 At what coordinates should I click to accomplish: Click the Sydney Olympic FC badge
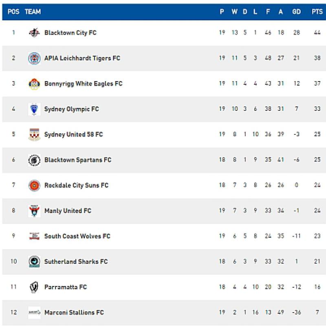click(x=34, y=109)
